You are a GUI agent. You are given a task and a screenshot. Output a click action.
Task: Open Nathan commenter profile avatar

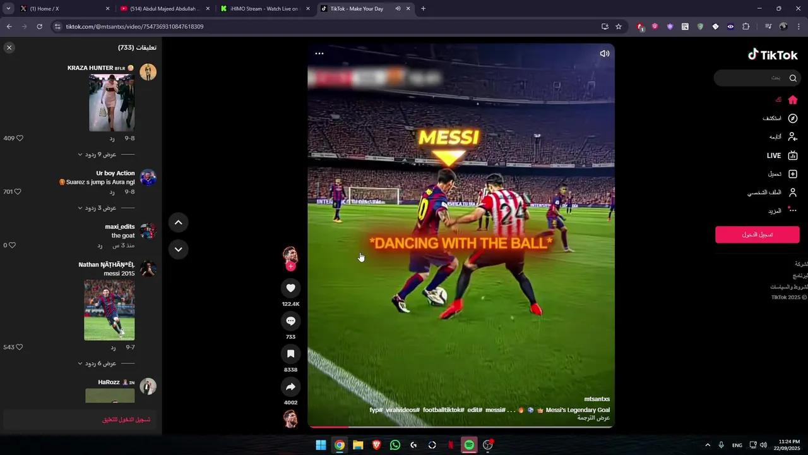tap(148, 269)
